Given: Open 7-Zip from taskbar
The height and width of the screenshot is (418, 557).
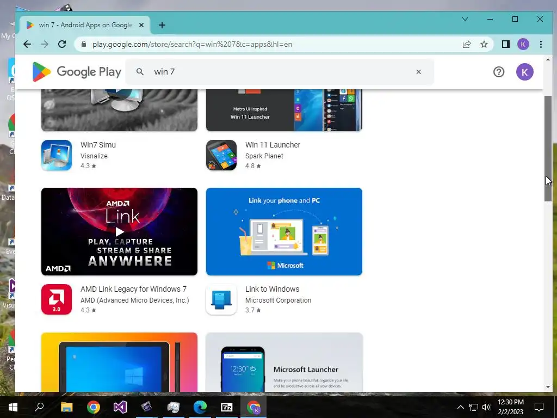Looking at the screenshot, I should point(227,407).
